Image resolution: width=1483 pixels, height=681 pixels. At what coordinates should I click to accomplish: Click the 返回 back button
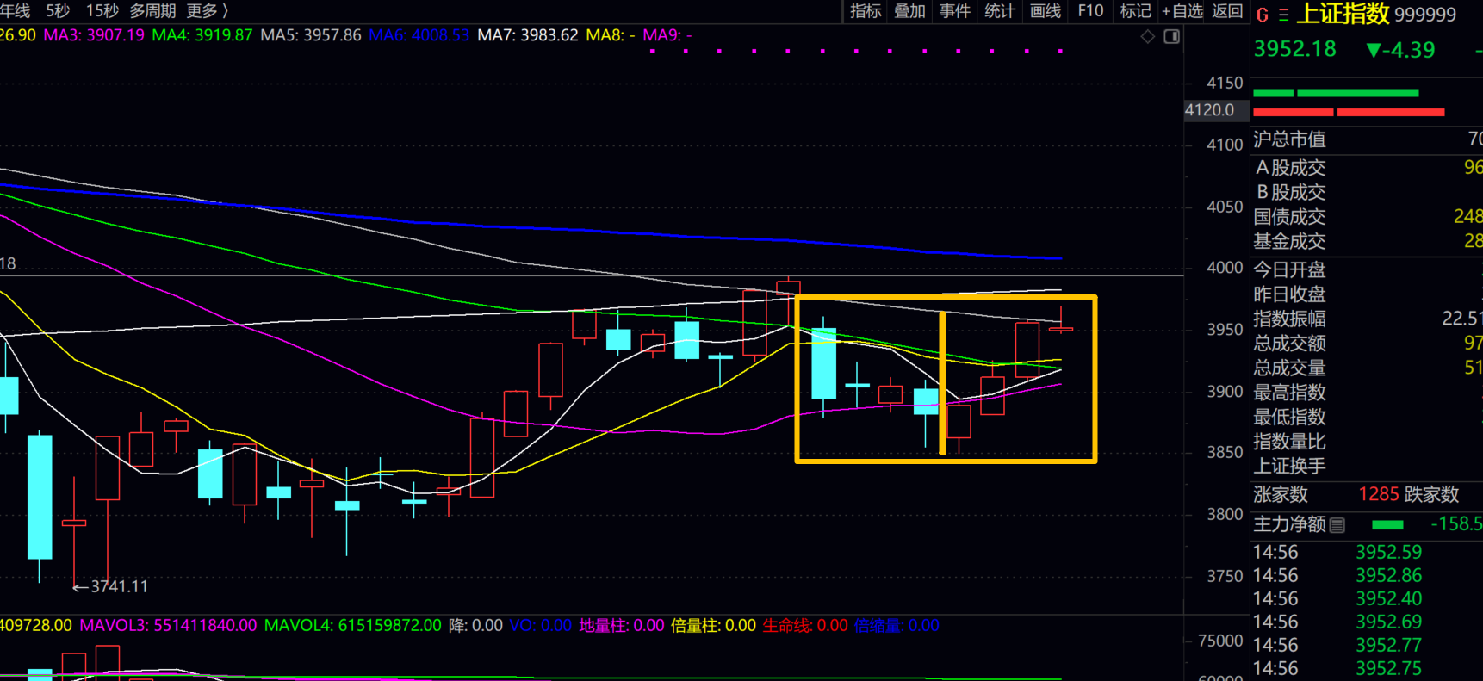(1227, 10)
